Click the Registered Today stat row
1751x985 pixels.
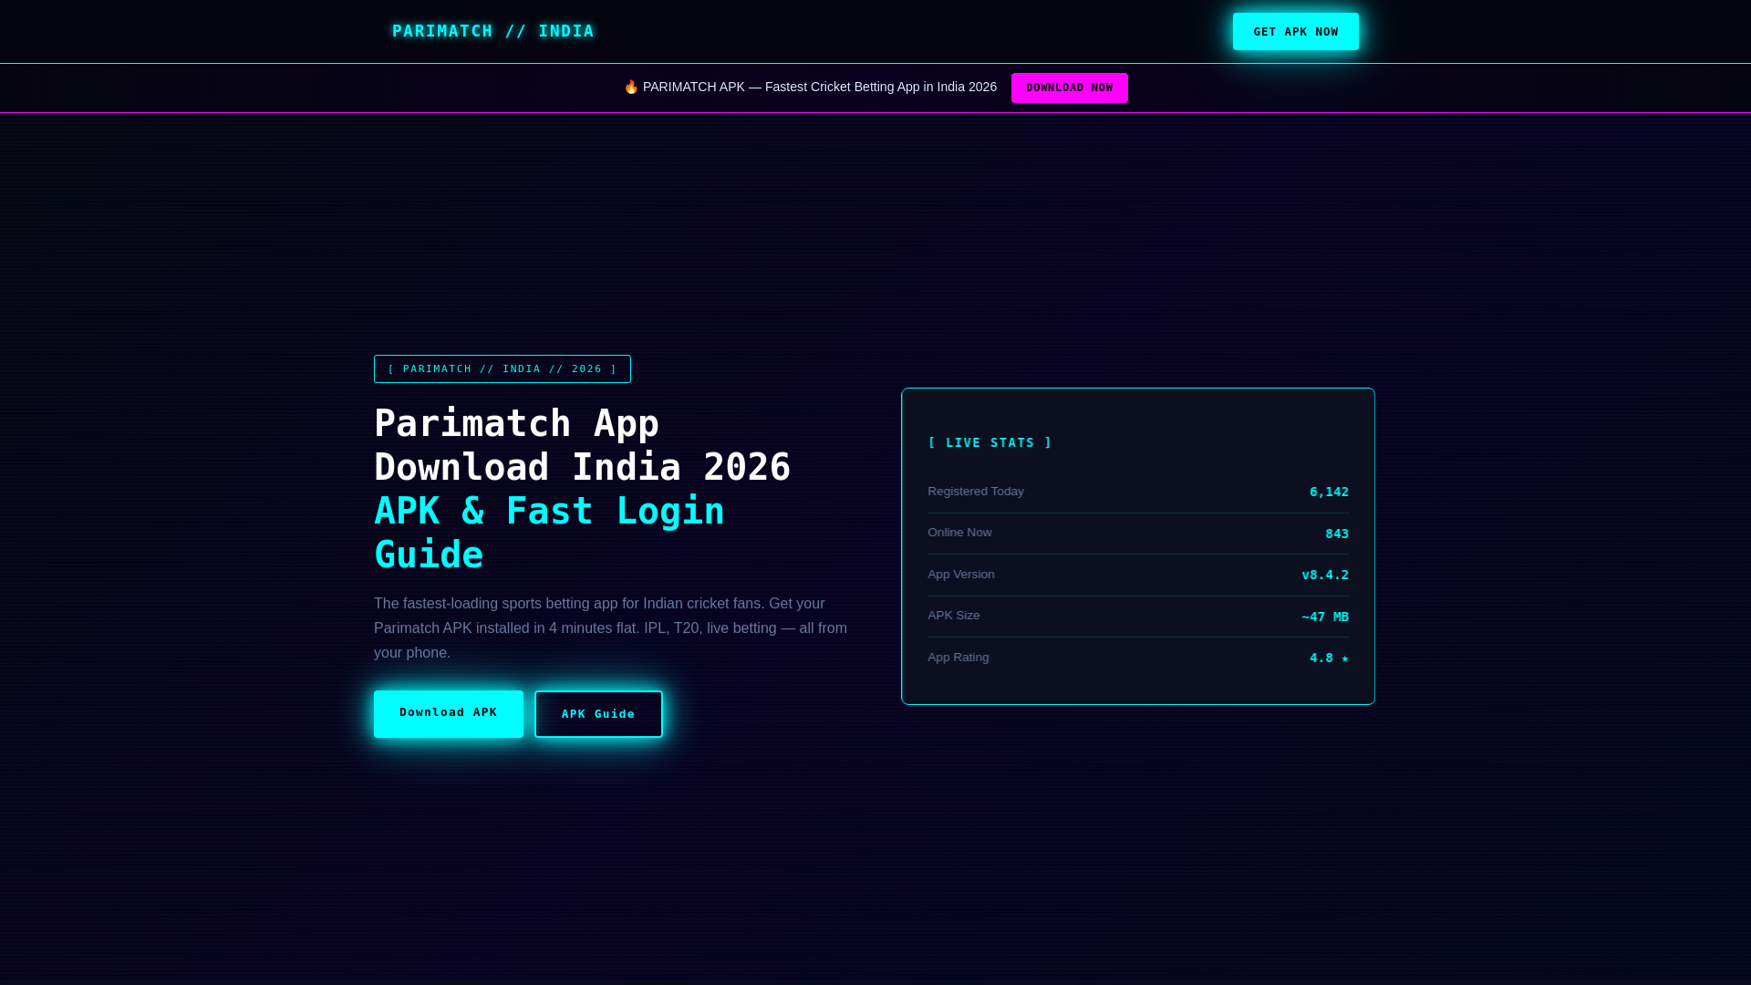tap(1137, 492)
